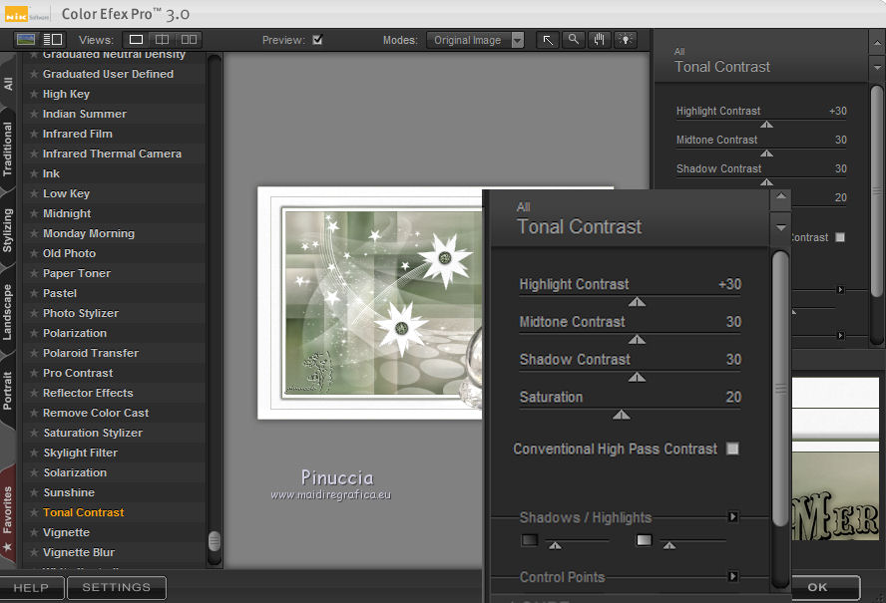Image resolution: width=886 pixels, height=603 pixels.
Task: Switch to the Favorites category tab
Action: coord(7,516)
